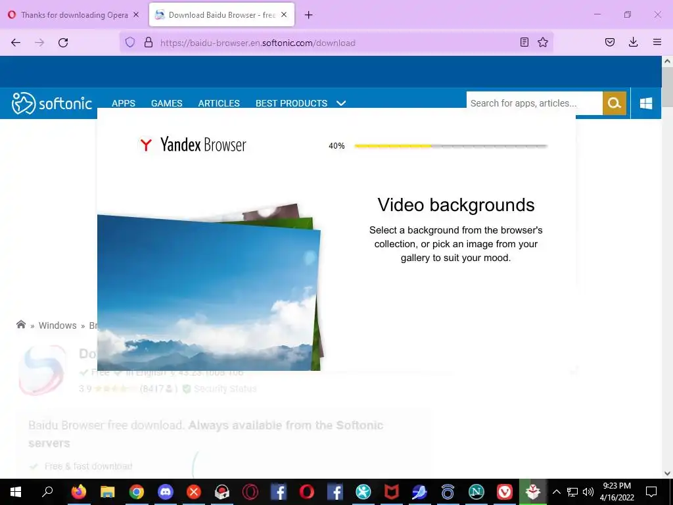The image size is (673, 505).
Task: Click the Search for apps field
Action: [x=534, y=103]
